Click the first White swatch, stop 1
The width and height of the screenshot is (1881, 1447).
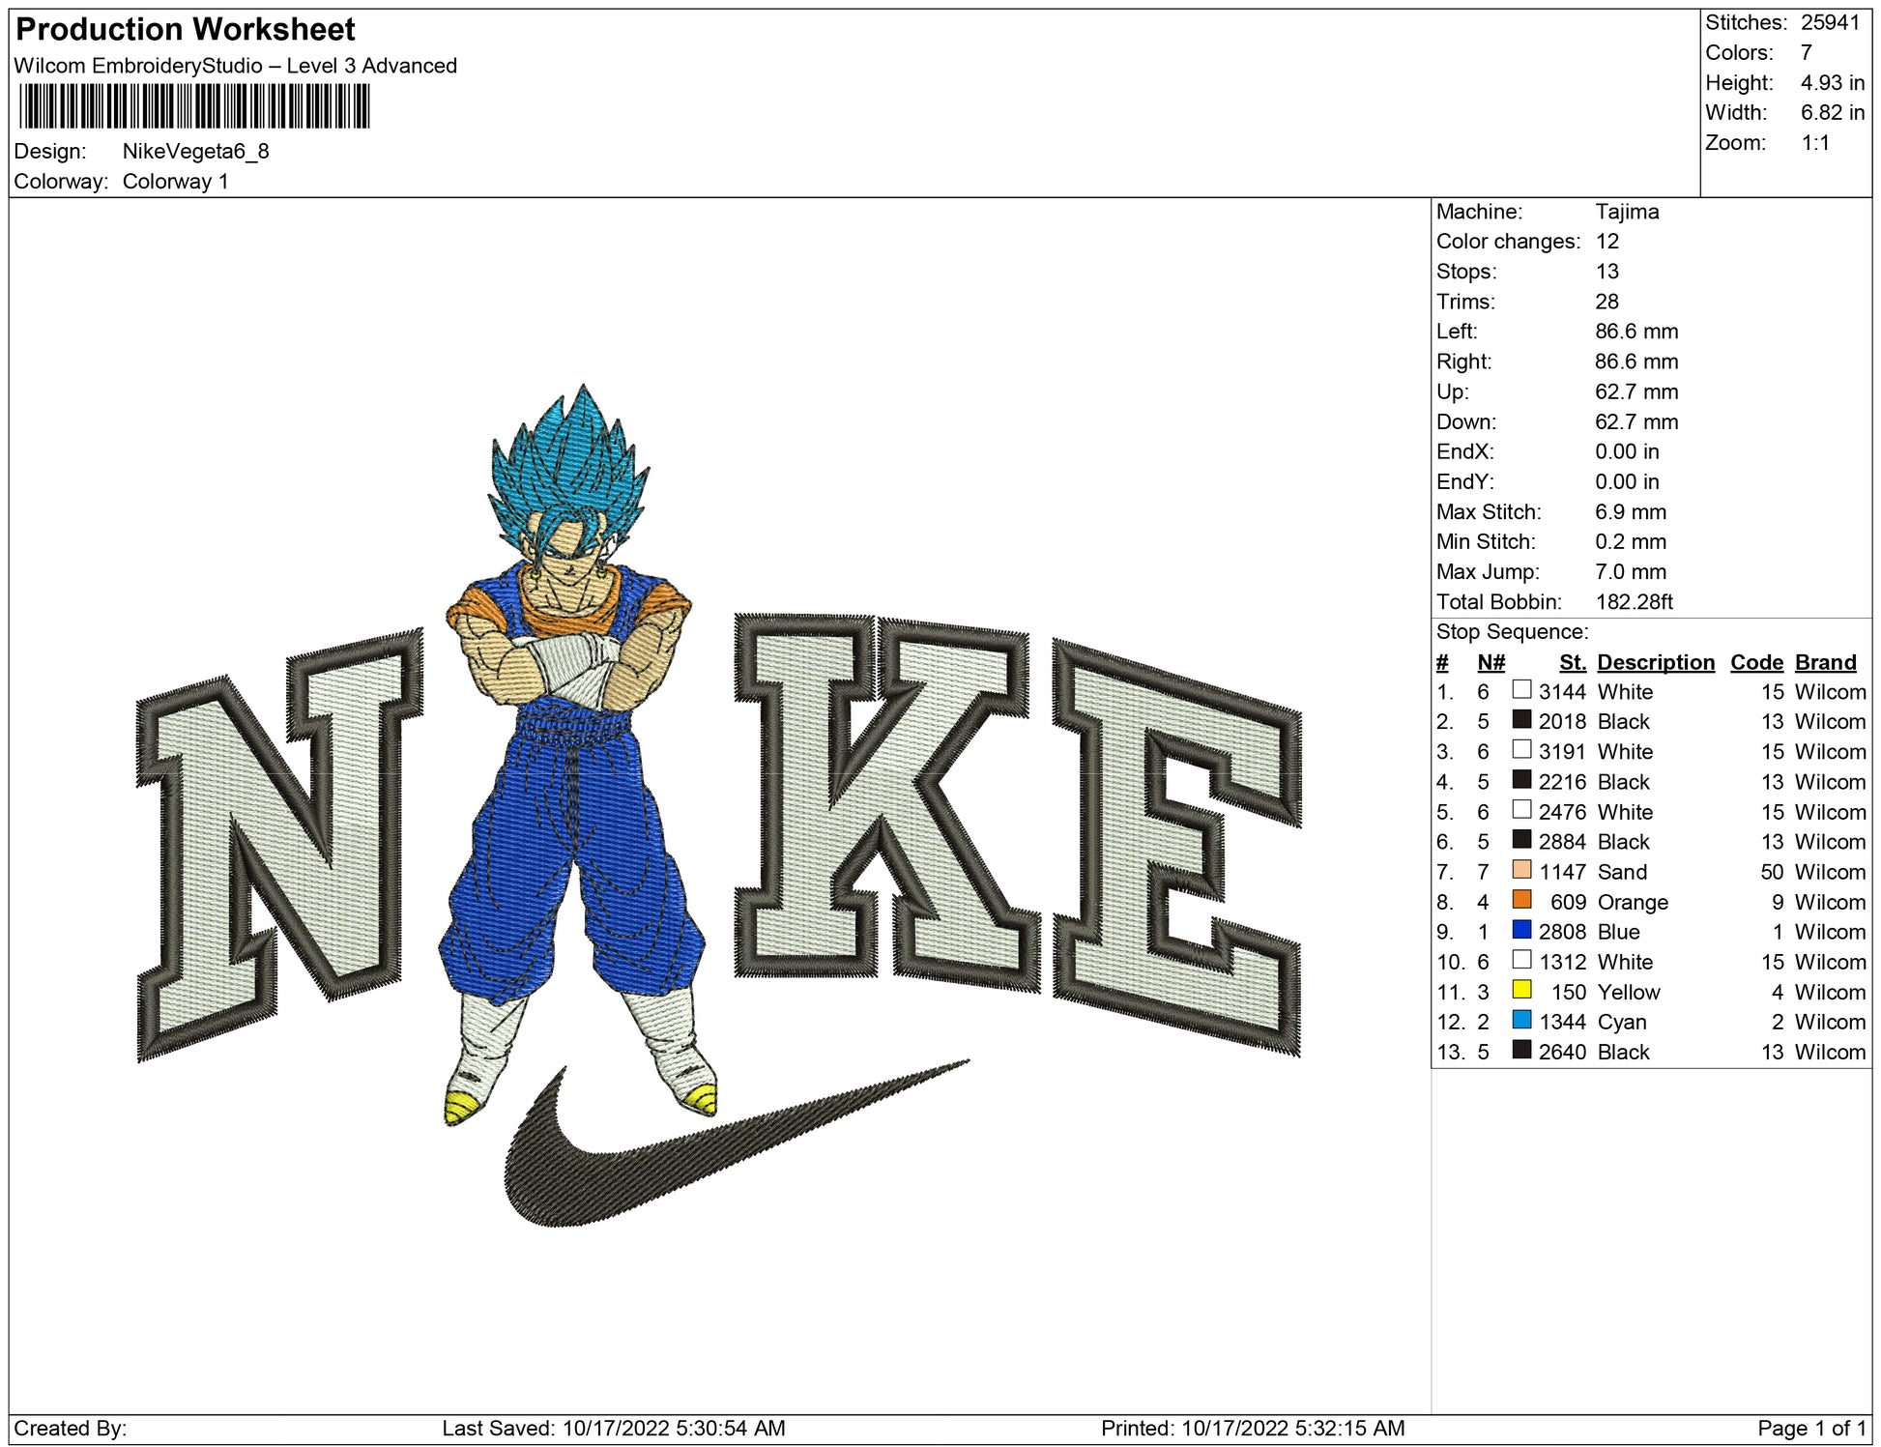click(x=1521, y=690)
